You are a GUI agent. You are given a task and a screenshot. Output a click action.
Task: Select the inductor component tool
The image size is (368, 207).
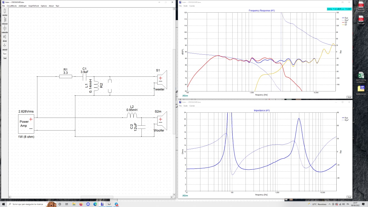pyautogui.click(x=5, y=20)
